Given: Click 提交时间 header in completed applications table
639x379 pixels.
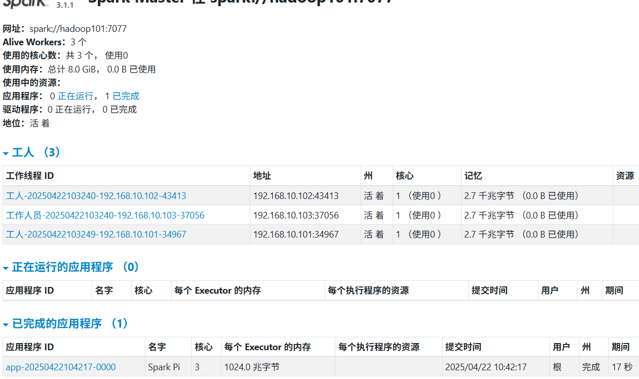Looking at the screenshot, I should 463,347.
